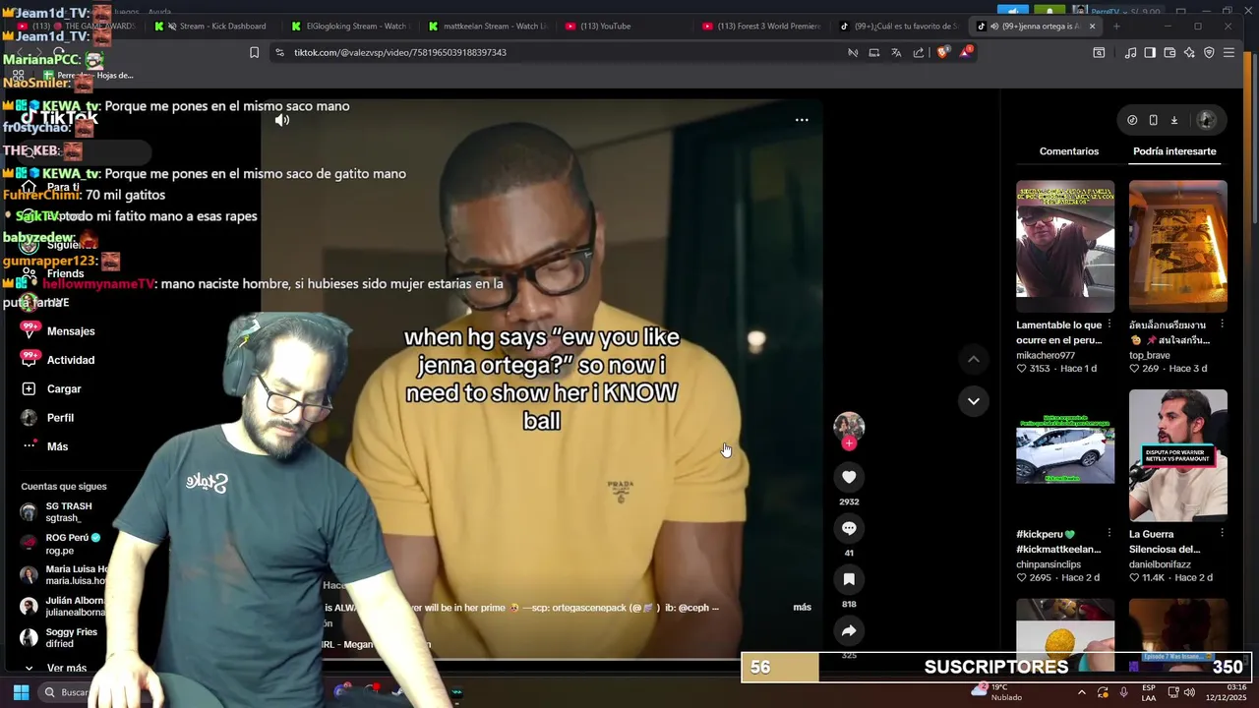Save the video with the bookmark icon
This screenshot has width=1259, height=708.
849,579
